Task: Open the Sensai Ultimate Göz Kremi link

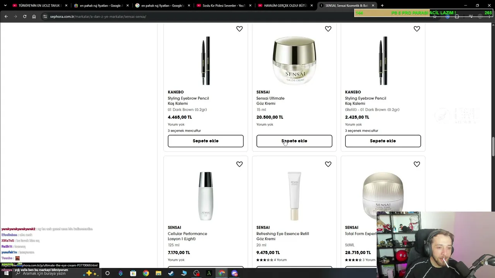Action: [270, 101]
